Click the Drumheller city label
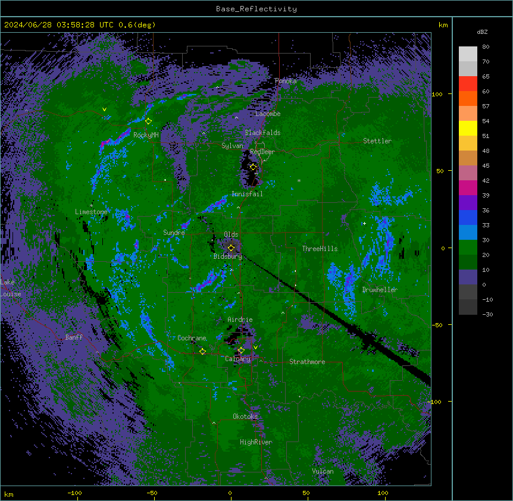 pos(380,289)
